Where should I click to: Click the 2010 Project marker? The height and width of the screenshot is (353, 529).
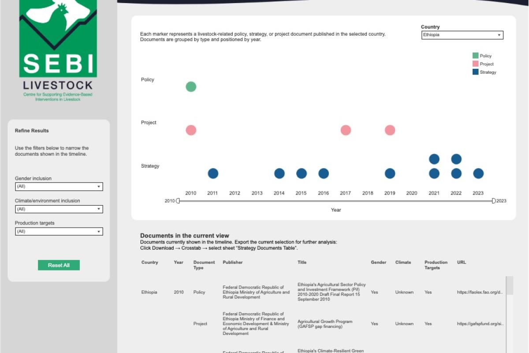coord(191,130)
